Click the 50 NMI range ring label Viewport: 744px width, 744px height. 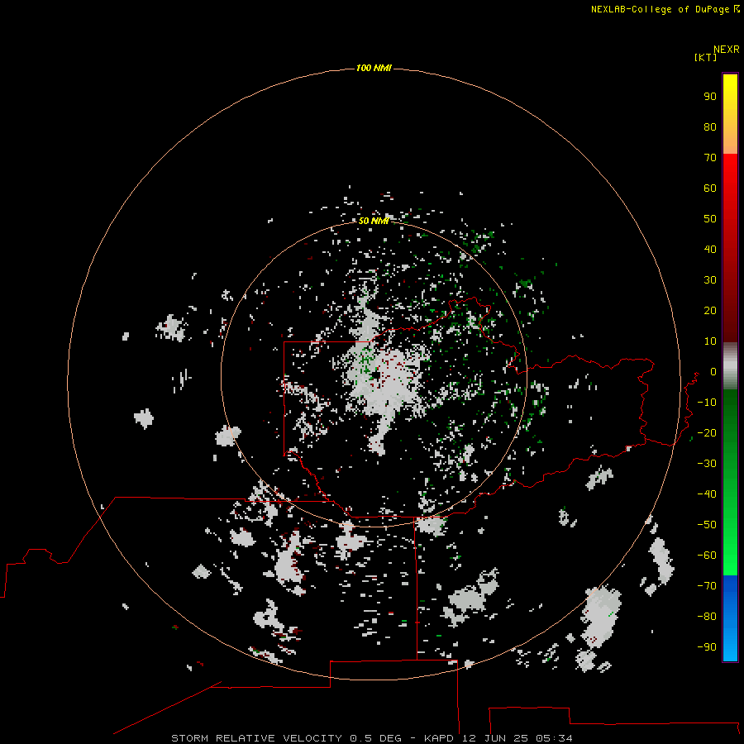(374, 221)
